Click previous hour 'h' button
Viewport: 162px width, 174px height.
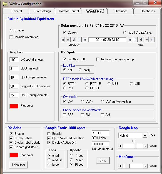click(79, 40)
